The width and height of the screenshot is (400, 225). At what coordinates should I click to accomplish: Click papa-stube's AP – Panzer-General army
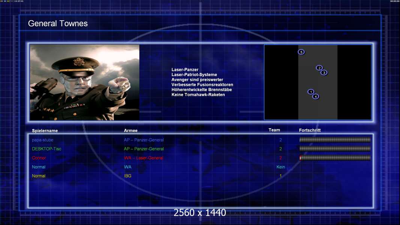point(144,140)
